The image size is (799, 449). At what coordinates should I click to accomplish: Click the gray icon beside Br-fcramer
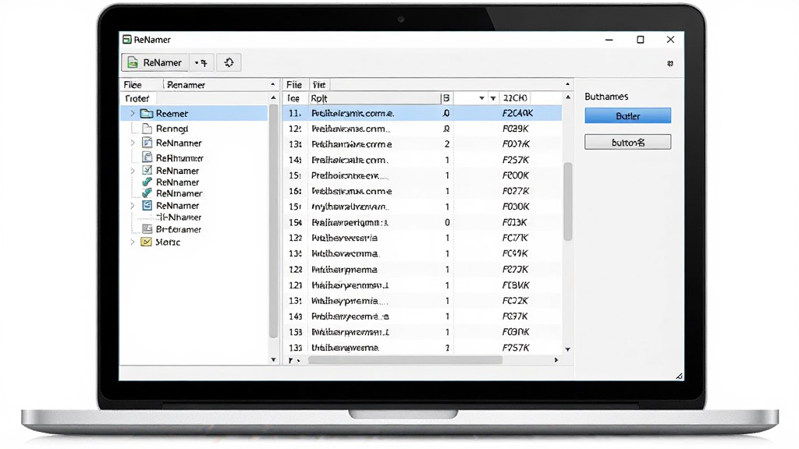click(147, 229)
